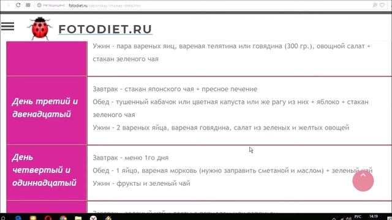The height and width of the screenshot is (220, 392).
Task: Click the pink scroll-to-top round button
Action: click(363, 181)
